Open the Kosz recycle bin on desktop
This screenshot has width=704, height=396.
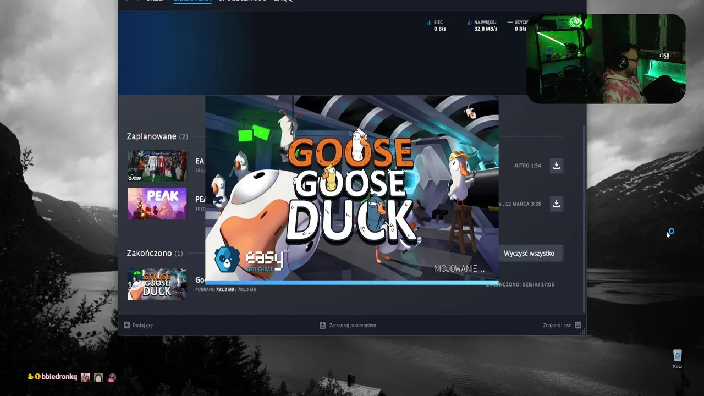[678, 359]
